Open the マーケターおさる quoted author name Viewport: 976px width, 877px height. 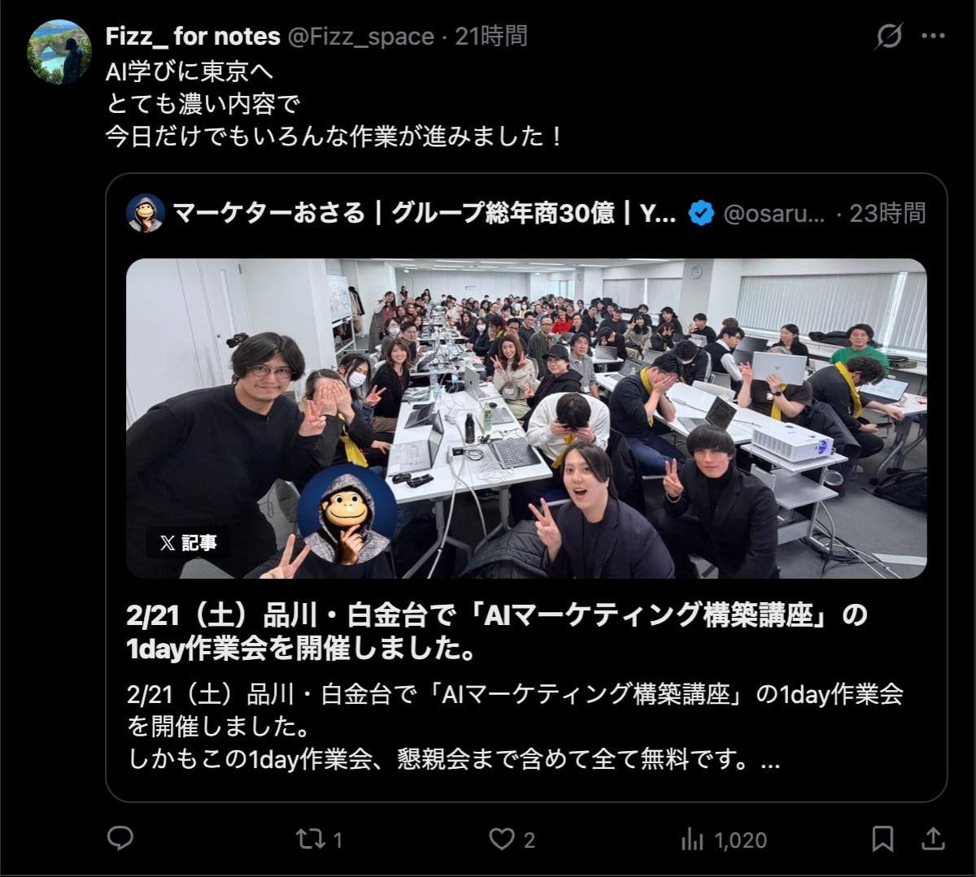click(425, 214)
